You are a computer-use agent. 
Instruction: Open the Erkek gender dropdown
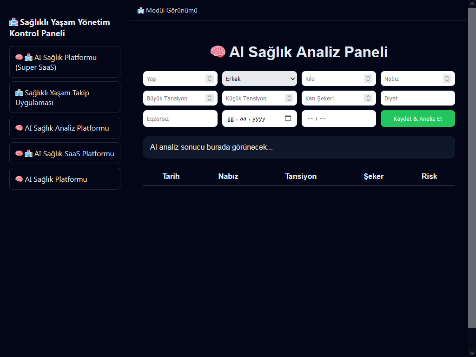tap(259, 79)
